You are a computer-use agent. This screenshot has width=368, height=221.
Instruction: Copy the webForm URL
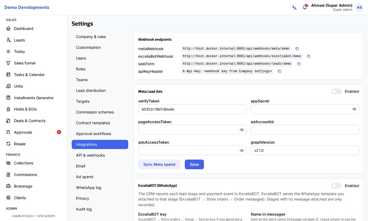299,64
